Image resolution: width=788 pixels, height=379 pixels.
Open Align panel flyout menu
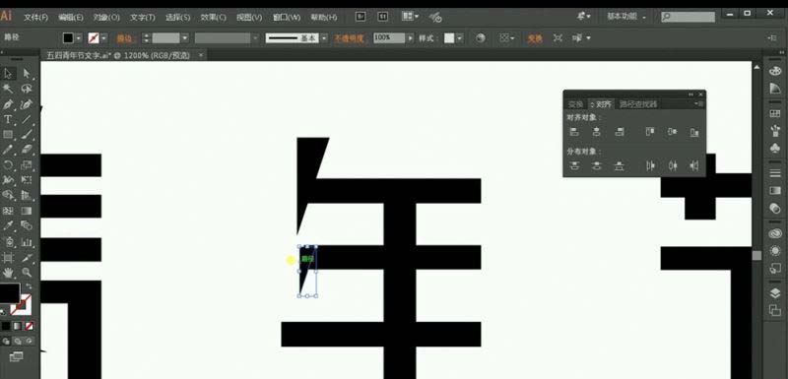tap(699, 104)
